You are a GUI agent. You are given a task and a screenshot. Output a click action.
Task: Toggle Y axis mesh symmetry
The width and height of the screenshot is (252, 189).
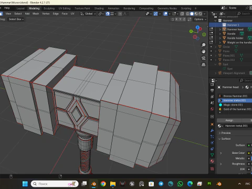coord(180,19)
